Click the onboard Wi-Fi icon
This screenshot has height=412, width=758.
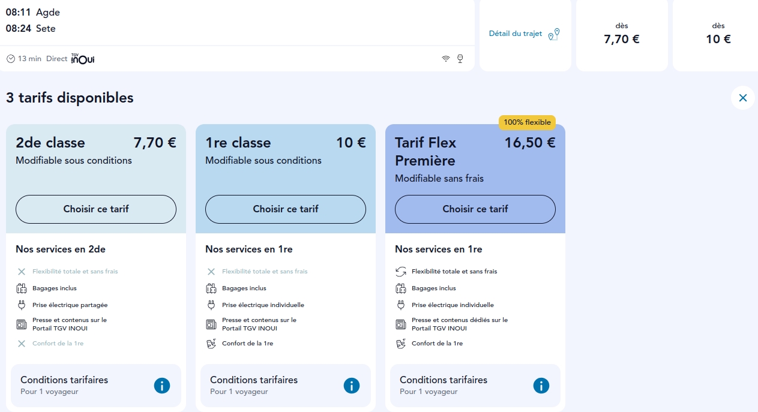[x=445, y=58]
